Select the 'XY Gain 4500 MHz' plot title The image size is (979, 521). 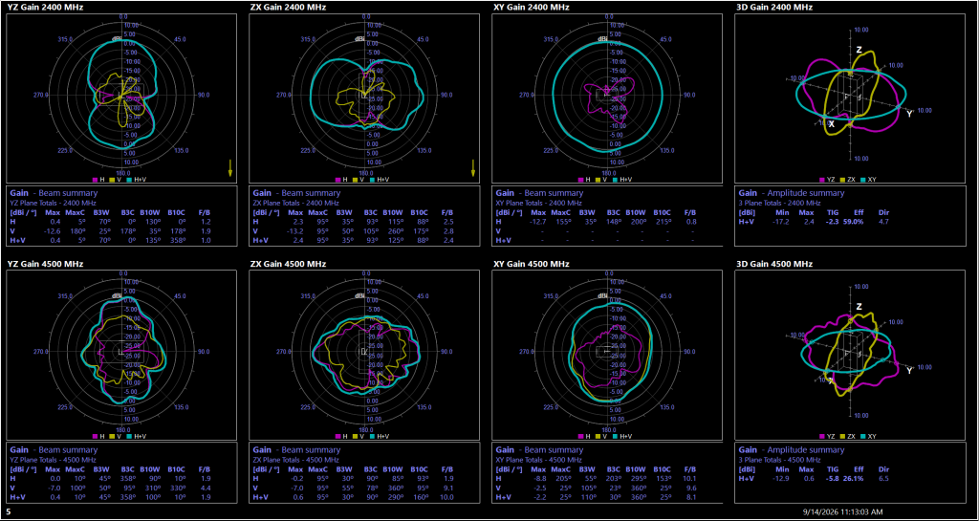pyautogui.click(x=532, y=264)
